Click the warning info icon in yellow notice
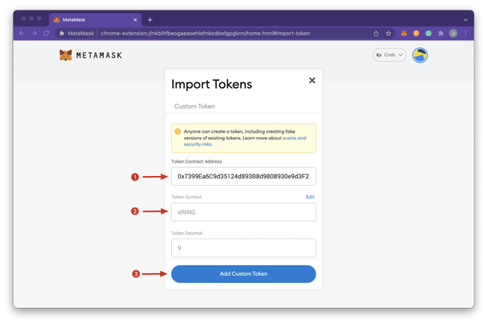Viewport: 487px width, 324px height. pyautogui.click(x=178, y=132)
